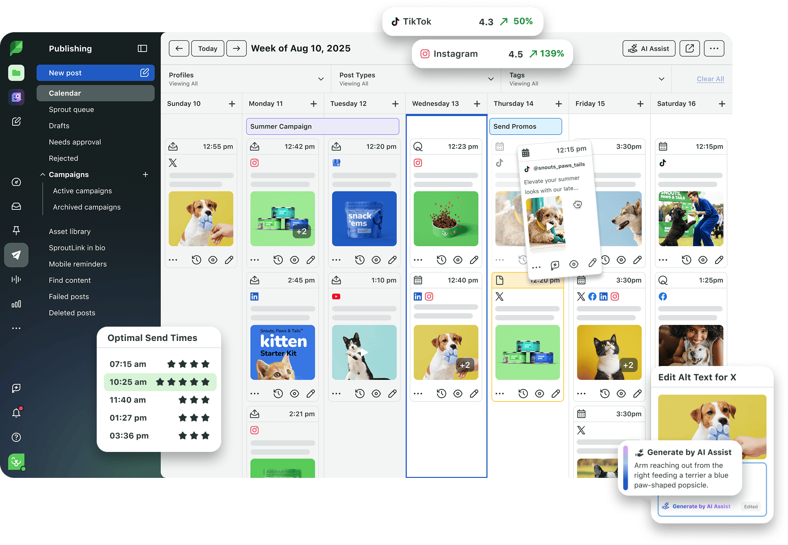Preview the Wednesday 12:40 pm post

458,394
